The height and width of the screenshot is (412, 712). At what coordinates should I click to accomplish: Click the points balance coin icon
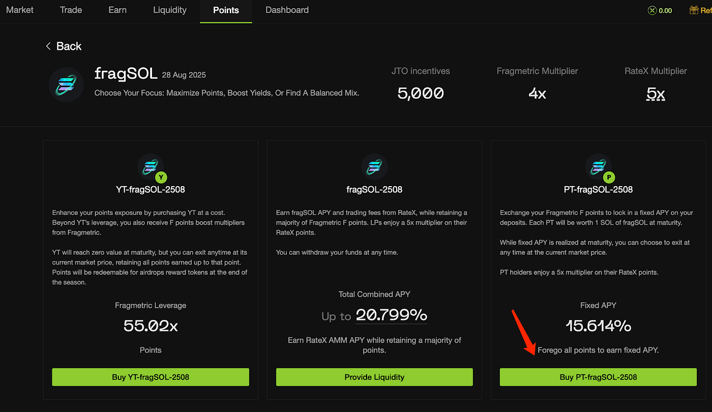click(652, 10)
